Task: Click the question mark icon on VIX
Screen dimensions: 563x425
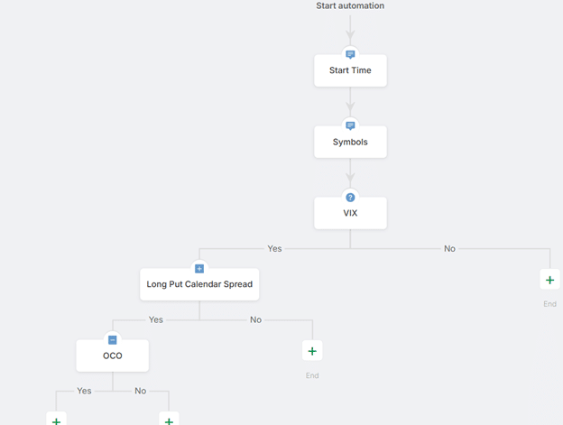Action: coord(350,197)
